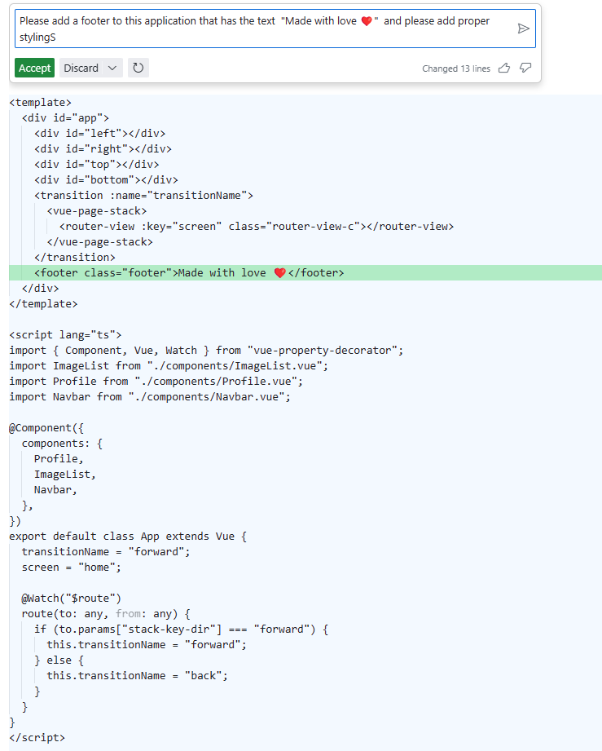Open the Discard dropdown menu
The height and width of the screenshot is (751, 602).
coord(111,68)
